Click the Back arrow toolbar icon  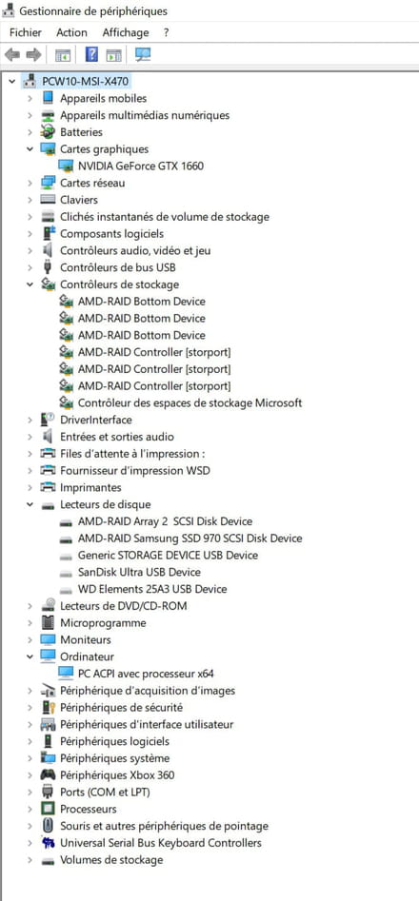[11, 55]
